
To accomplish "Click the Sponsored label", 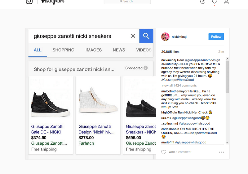I will pos(134,68).
